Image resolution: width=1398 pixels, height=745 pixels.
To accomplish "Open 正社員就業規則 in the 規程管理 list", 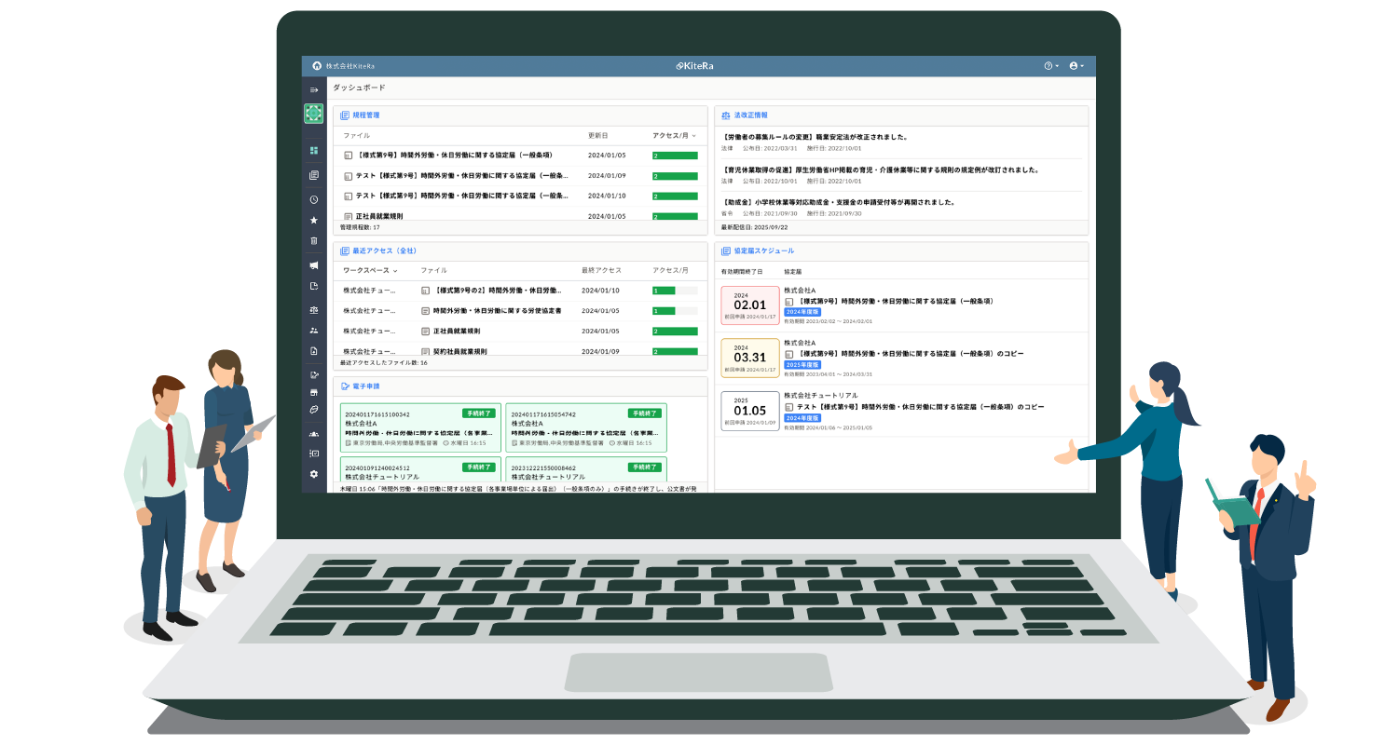I will (378, 216).
